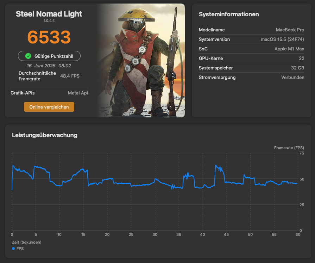This screenshot has height=263, width=315.
Task: Click the GPU-Kerne label
Action: [211, 59]
